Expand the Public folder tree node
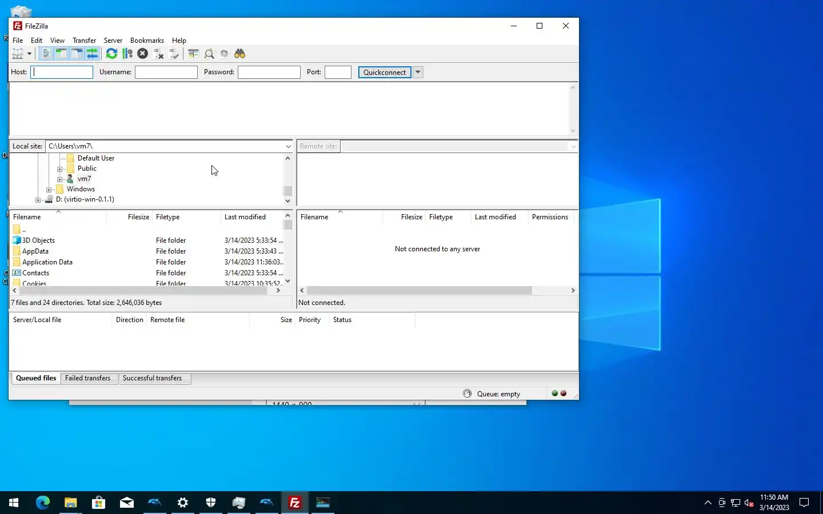 pos(60,169)
